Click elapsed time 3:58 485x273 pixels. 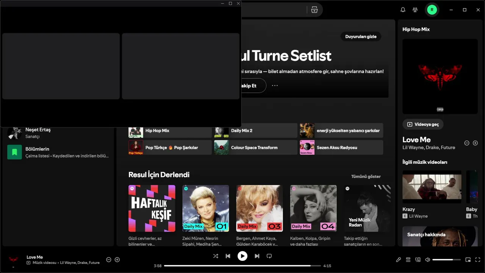158,266
